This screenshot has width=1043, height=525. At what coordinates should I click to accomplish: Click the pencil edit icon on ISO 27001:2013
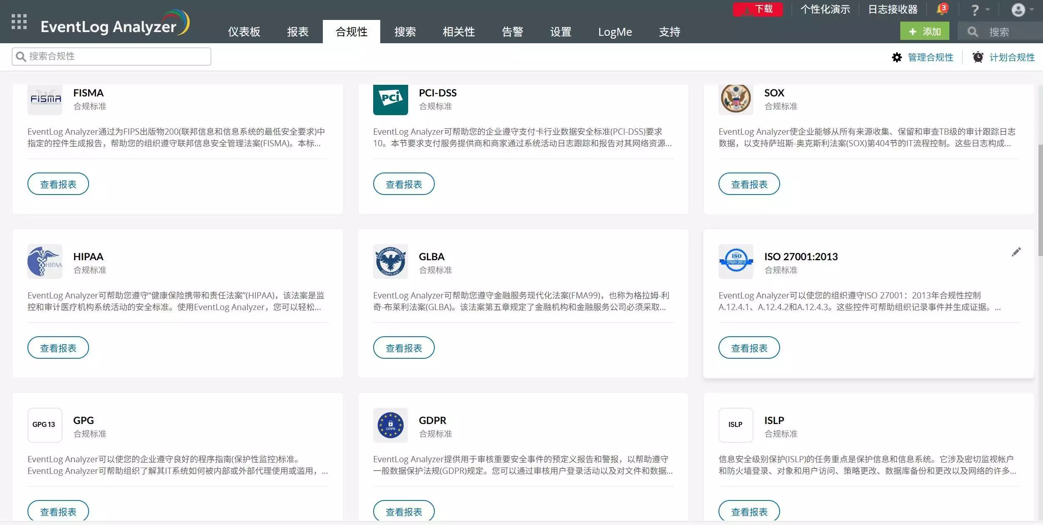tap(1016, 252)
